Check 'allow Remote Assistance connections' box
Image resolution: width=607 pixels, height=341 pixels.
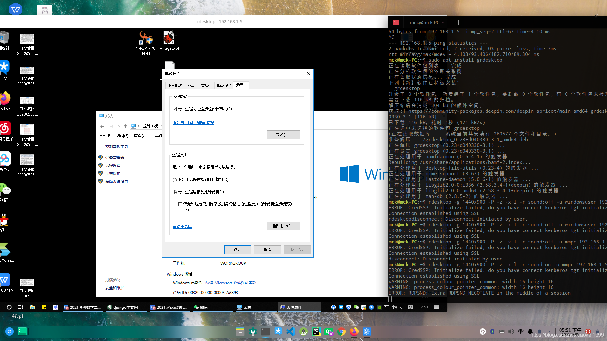click(175, 109)
